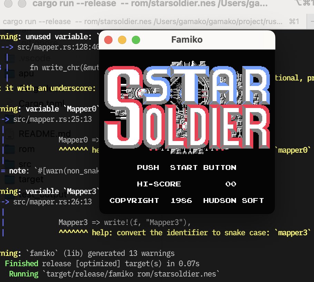Viewport: 314px width, 282px height.
Task: Click 'src/mapper.rs:25:13' path in terminal
Action: coord(52,119)
